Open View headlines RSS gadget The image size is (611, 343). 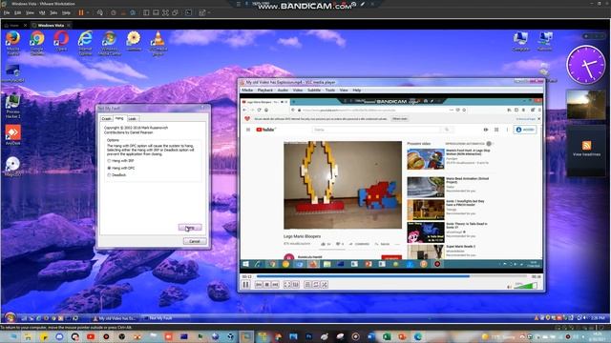tap(586, 150)
